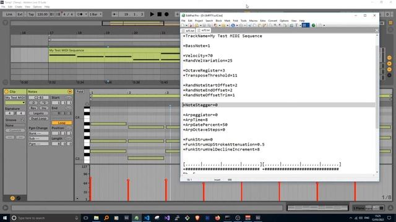This screenshot has width=396, height=222.
Task: Click the Commit groove button
Action: coord(15,130)
